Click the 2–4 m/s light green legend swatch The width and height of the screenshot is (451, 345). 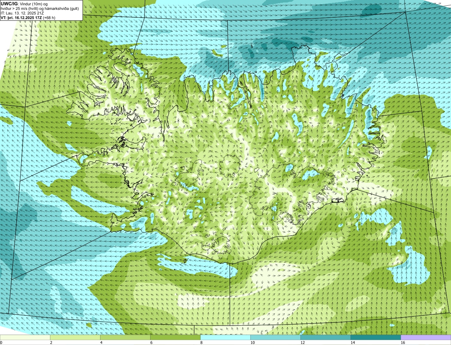(x=75, y=338)
